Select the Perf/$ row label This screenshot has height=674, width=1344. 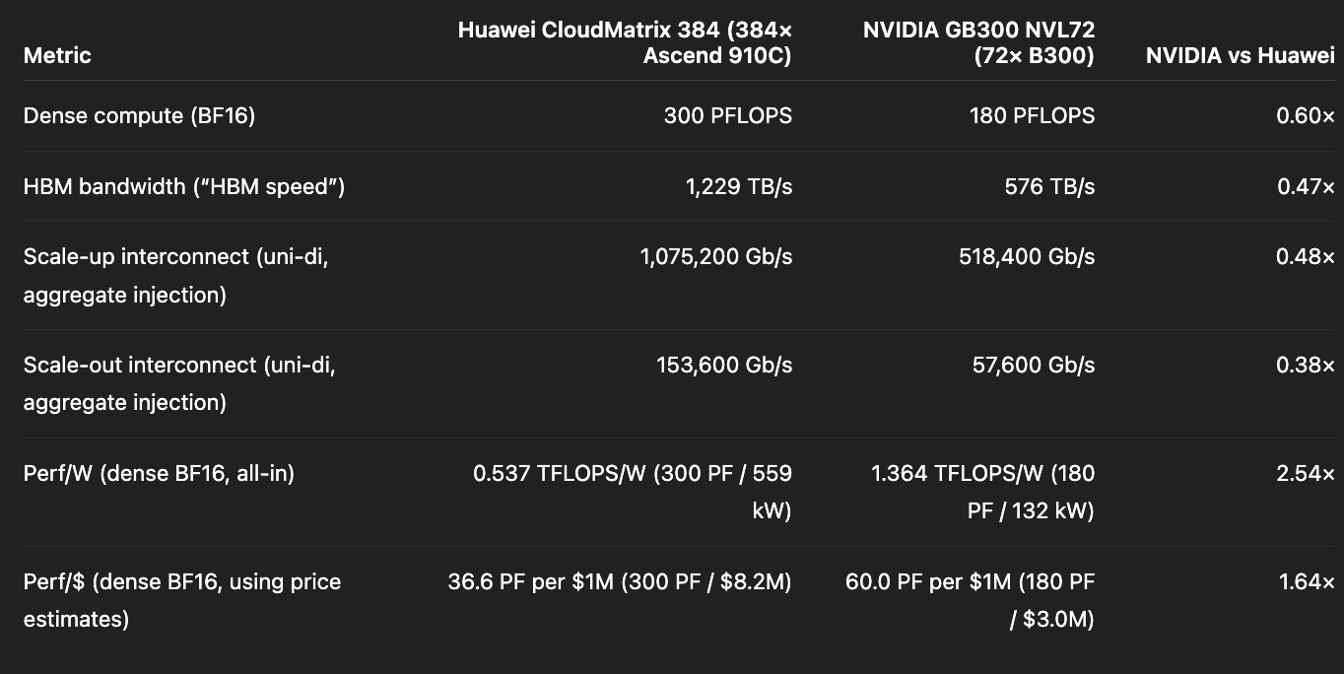pyautogui.click(x=182, y=600)
